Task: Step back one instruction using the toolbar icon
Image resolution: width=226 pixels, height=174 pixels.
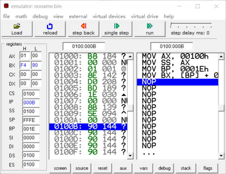Action: click(83, 29)
